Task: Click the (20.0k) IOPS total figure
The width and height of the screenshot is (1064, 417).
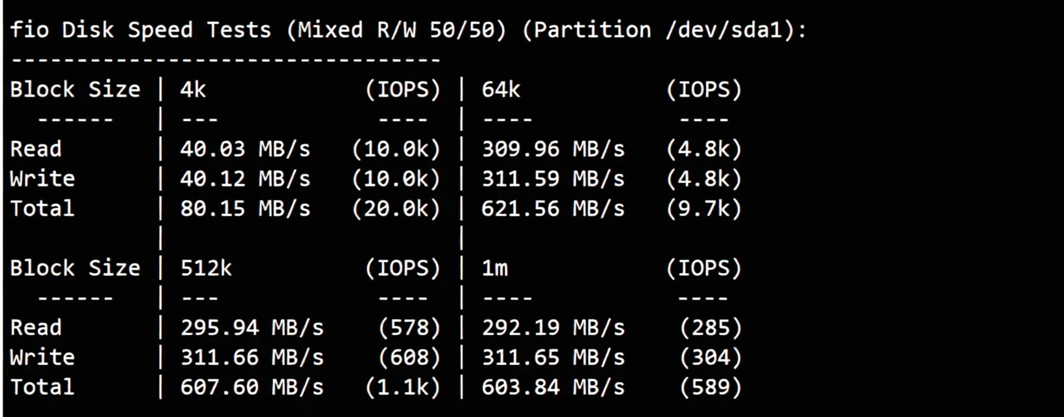Action: [x=396, y=208]
